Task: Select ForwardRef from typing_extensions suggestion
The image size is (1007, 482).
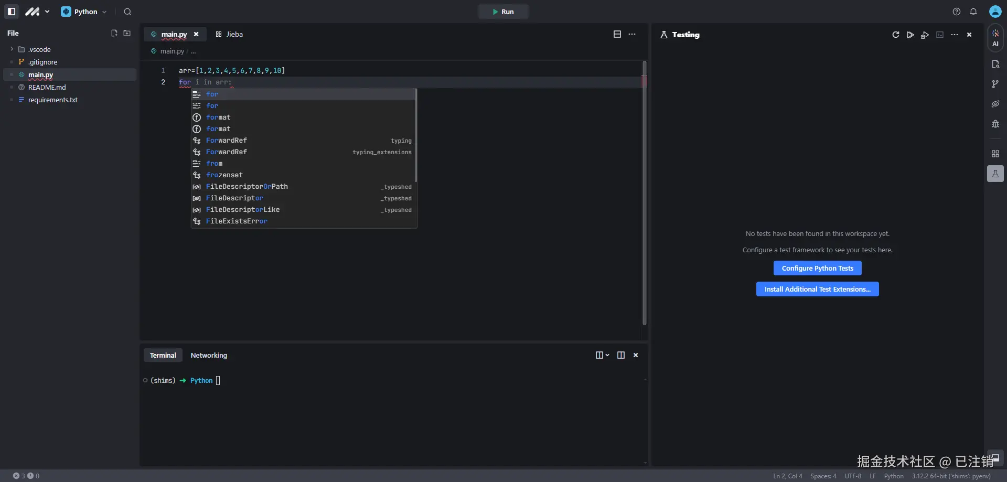Action: 303,152
